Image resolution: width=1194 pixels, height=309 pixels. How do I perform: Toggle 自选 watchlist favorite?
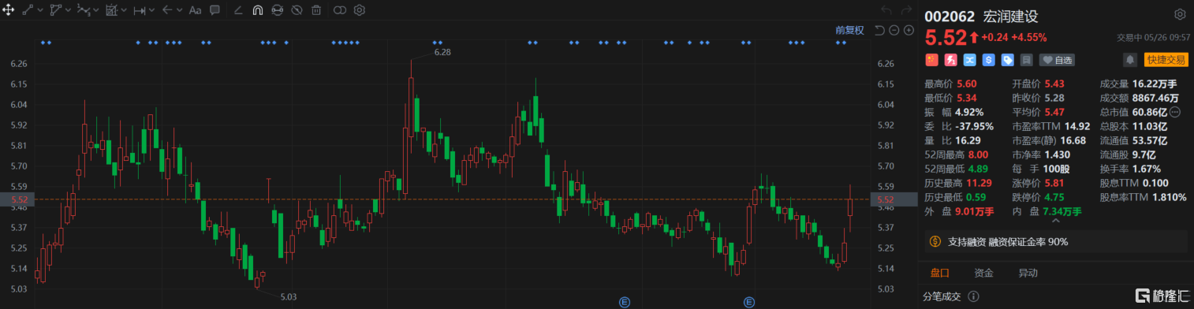pos(1057,59)
